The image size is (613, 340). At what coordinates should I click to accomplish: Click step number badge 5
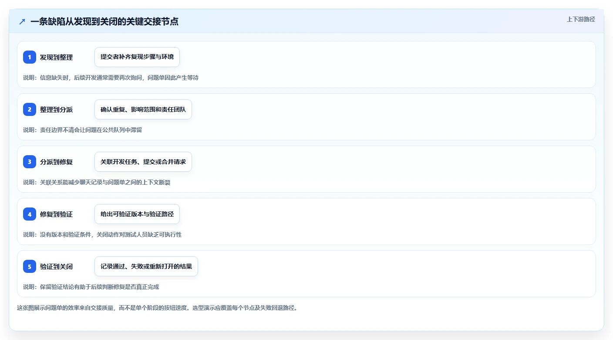(30, 266)
